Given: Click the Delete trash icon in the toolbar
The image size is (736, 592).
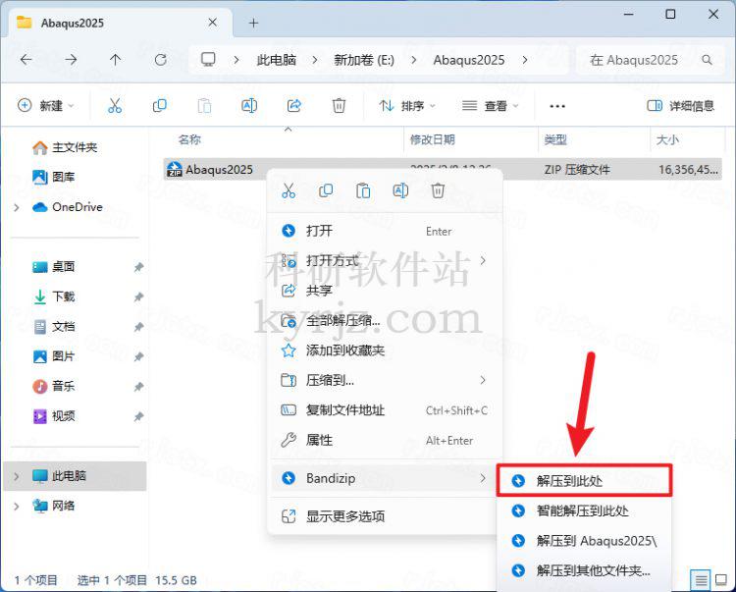Looking at the screenshot, I should [x=339, y=106].
